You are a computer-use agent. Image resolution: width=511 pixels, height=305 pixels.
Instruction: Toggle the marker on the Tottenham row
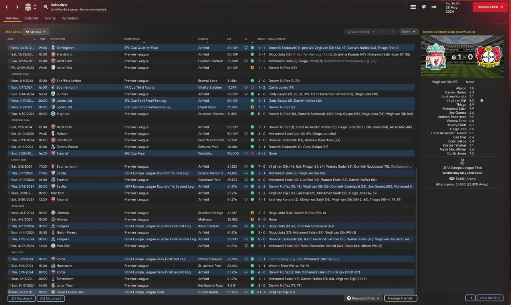pos(9,279)
